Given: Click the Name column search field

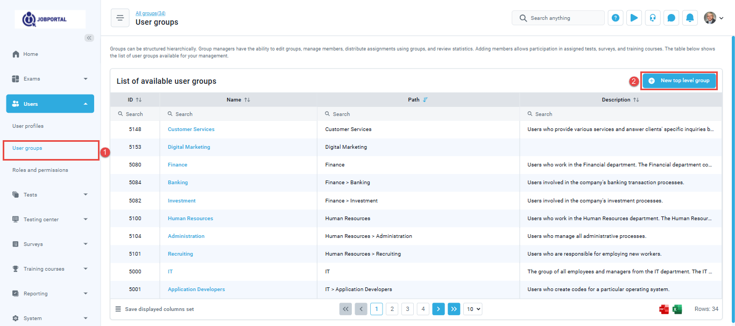Looking at the screenshot, I should click(239, 114).
